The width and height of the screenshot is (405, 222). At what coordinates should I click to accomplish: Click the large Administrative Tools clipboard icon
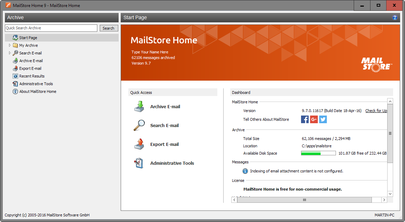(x=139, y=163)
